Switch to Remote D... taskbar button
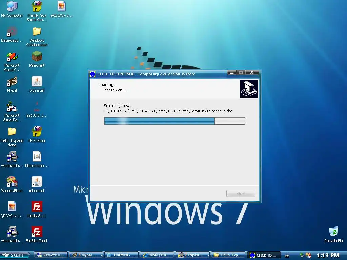Screen dimensions: 347x260 click(x=51, y=255)
